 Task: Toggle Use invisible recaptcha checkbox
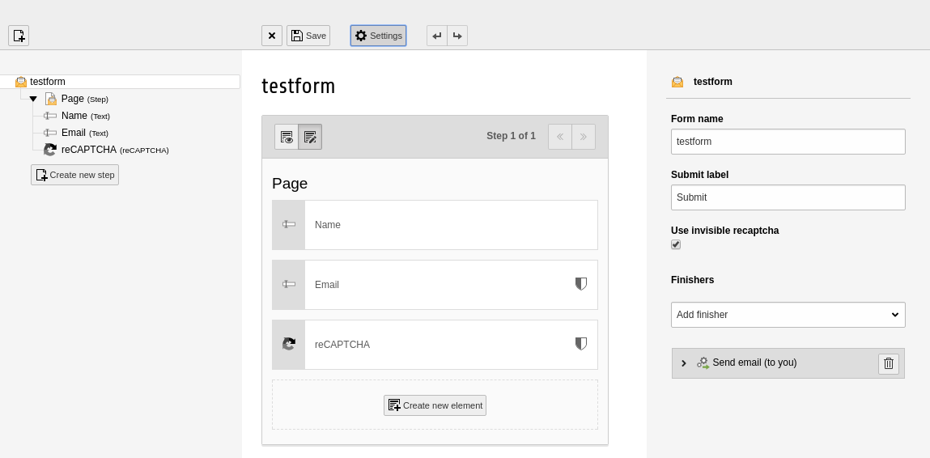click(676, 244)
